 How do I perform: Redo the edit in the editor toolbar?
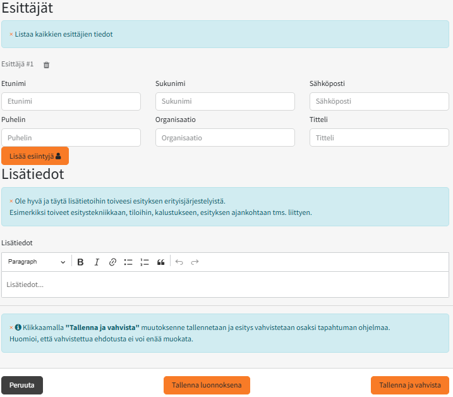tap(195, 262)
